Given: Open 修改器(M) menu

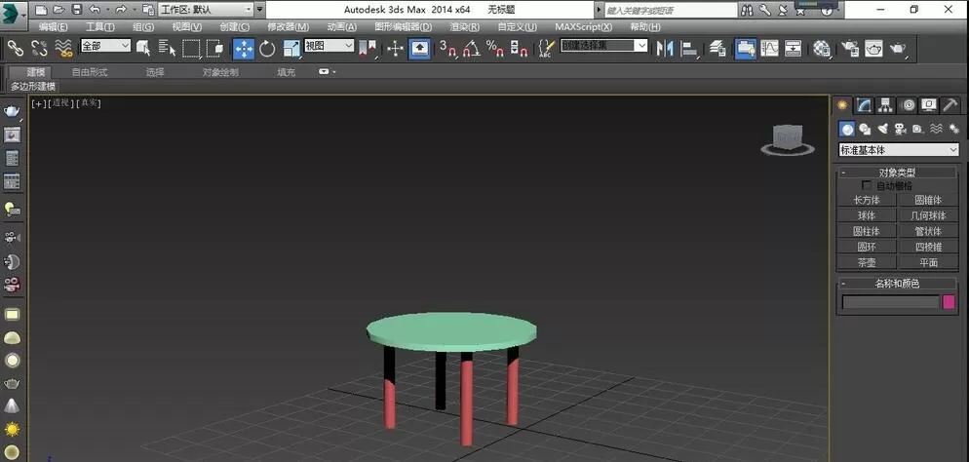Looking at the screenshot, I should pos(288,27).
